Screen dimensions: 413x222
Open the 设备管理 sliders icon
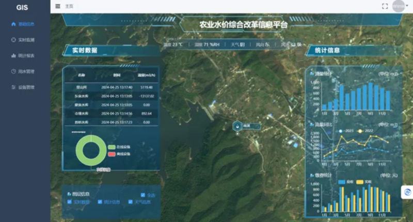(13, 87)
